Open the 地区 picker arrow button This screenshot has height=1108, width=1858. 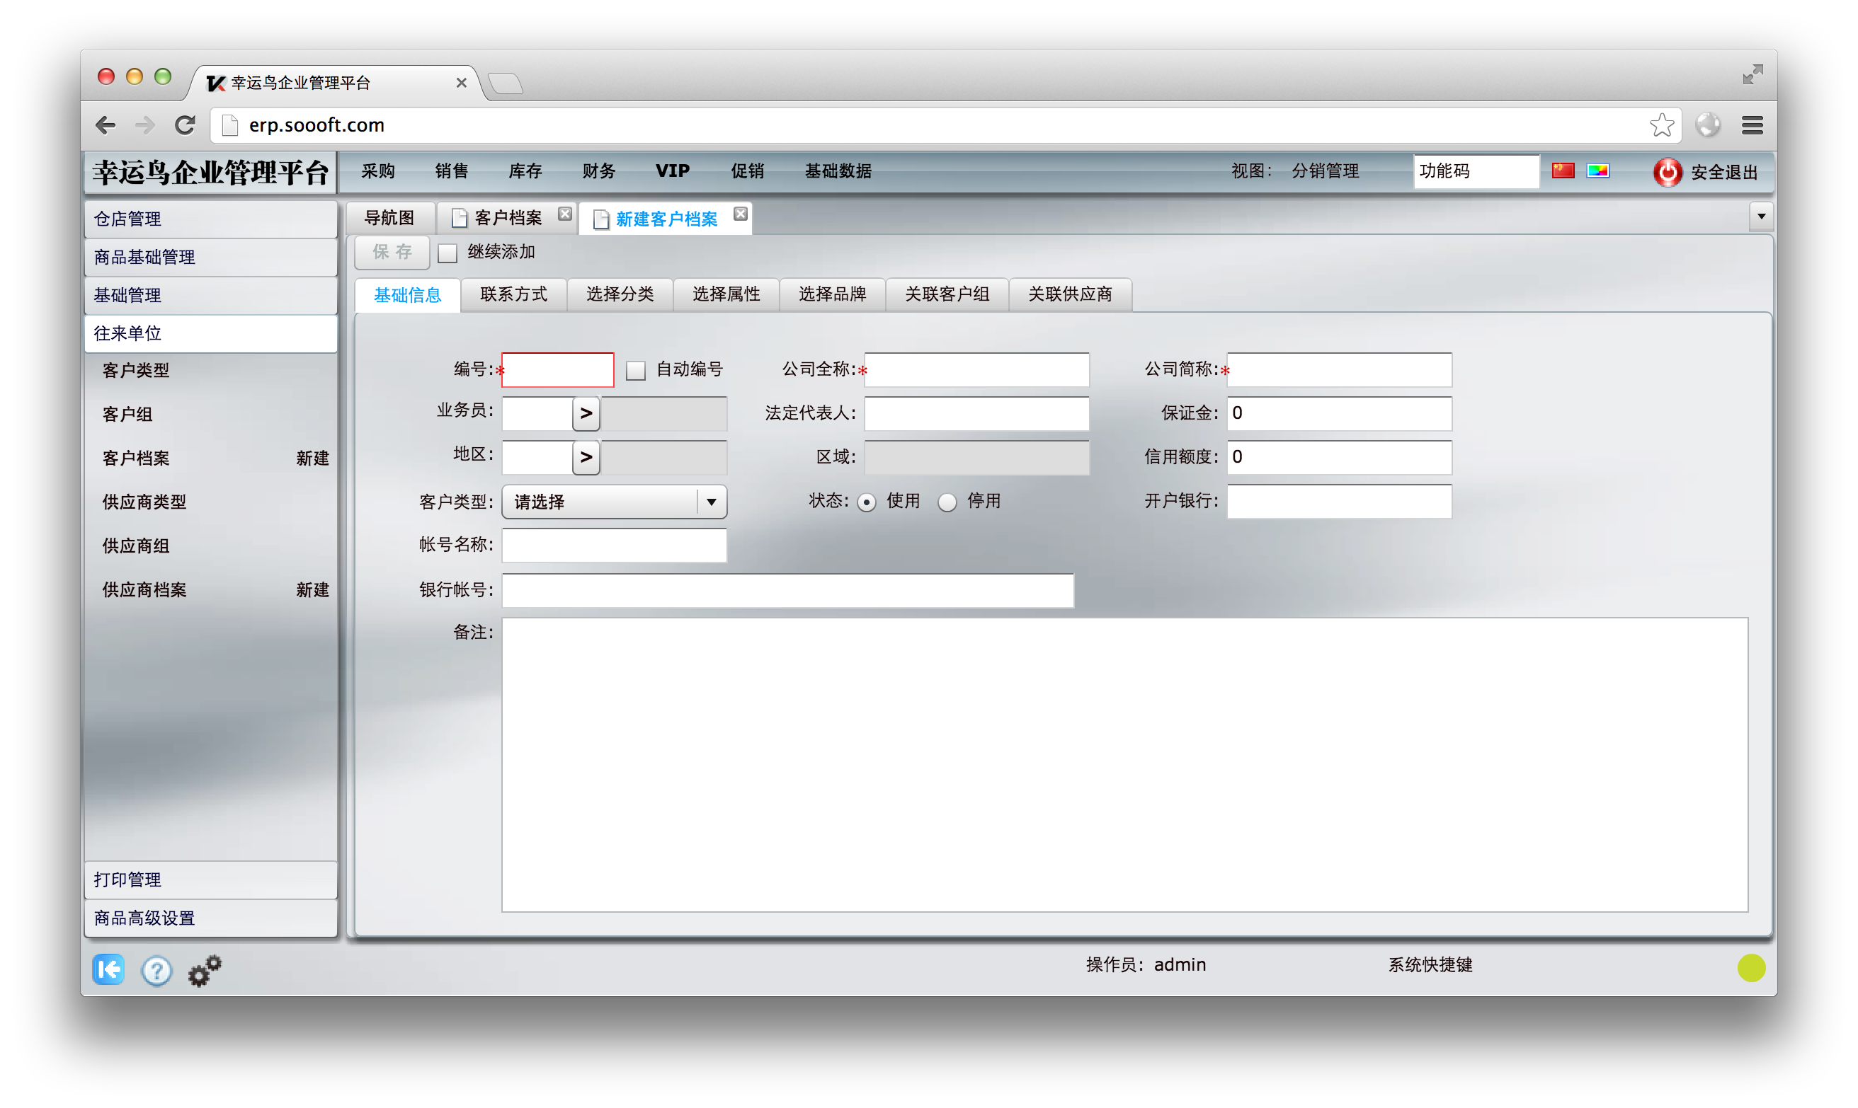[586, 458]
